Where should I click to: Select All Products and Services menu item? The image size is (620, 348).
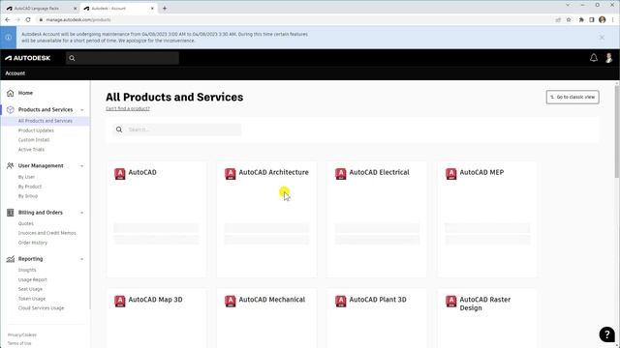pyautogui.click(x=46, y=121)
